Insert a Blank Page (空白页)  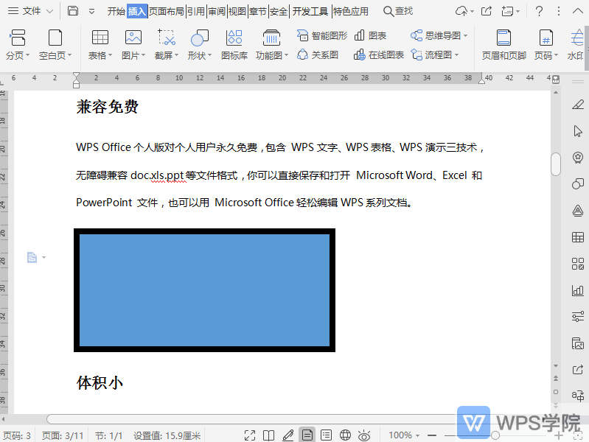point(55,38)
